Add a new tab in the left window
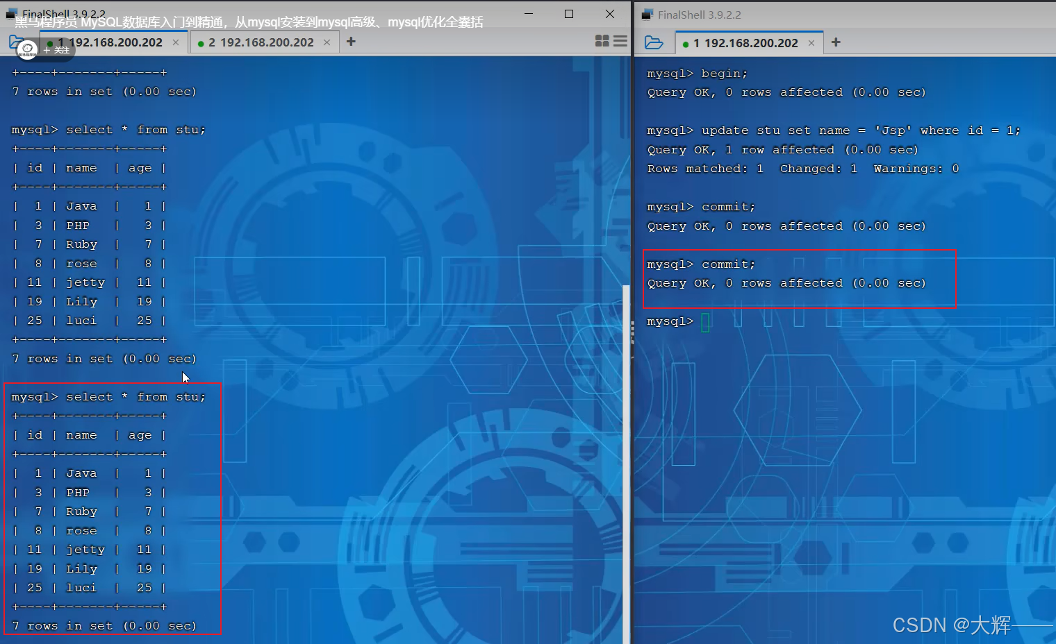 tap(351, 42)
